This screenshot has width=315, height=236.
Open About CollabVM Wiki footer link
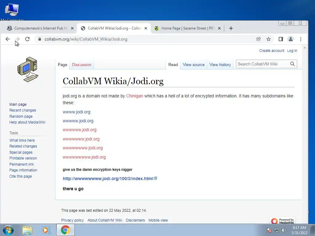click(105, 220)
